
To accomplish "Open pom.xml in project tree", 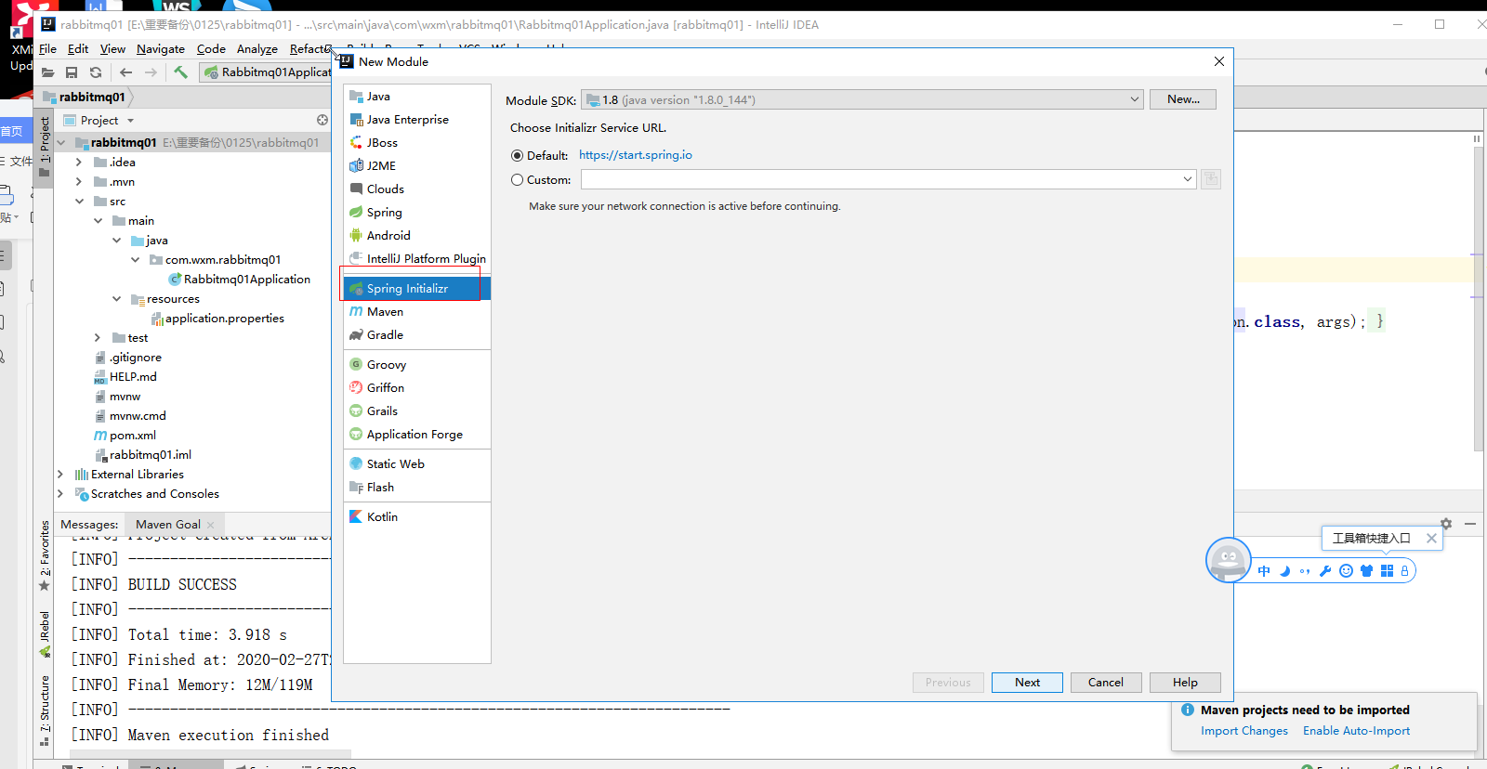I will click(x=133, y=436).
